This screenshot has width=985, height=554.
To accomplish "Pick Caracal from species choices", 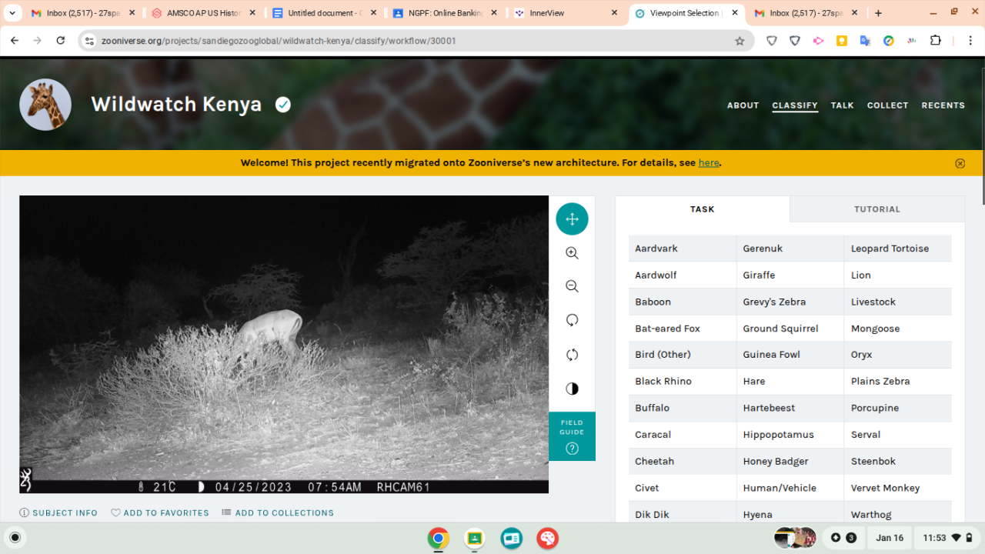I will [x=683, y=435].
